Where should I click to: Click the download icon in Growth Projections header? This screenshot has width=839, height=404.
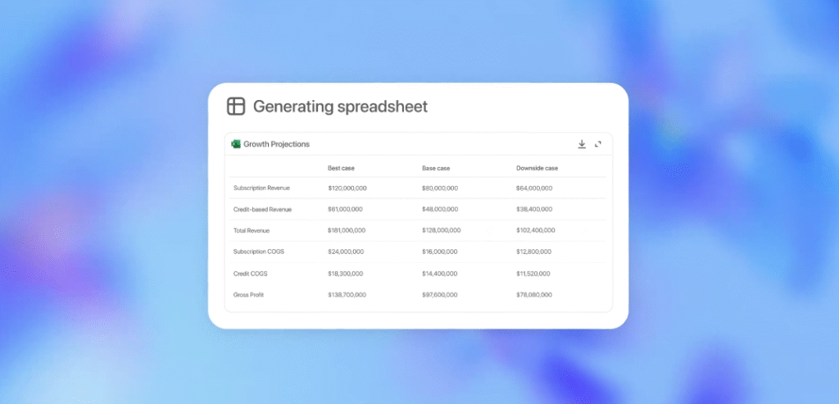click(x=582, y=144)
